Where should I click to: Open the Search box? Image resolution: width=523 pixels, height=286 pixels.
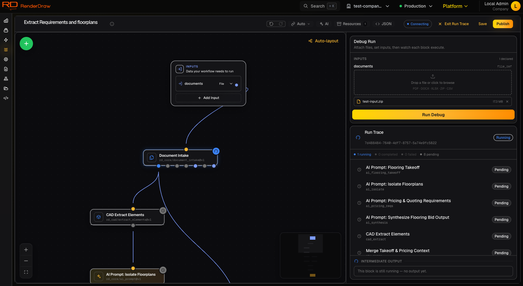click(320, 6)
